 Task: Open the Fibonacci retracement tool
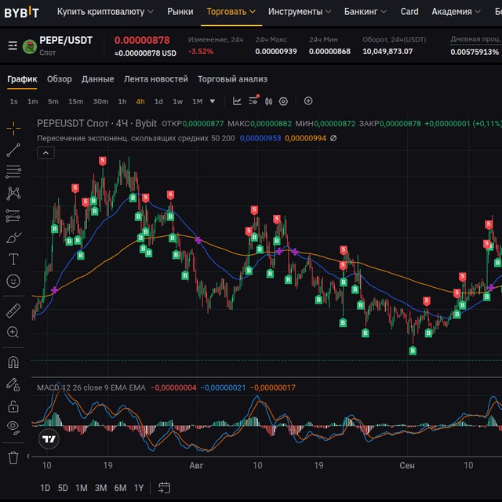[13, 172]
